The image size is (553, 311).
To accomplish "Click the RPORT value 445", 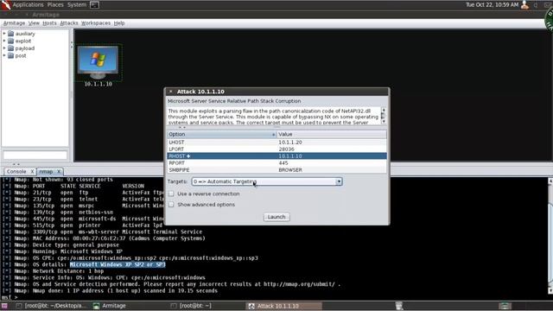I will (x=283, y=163).
